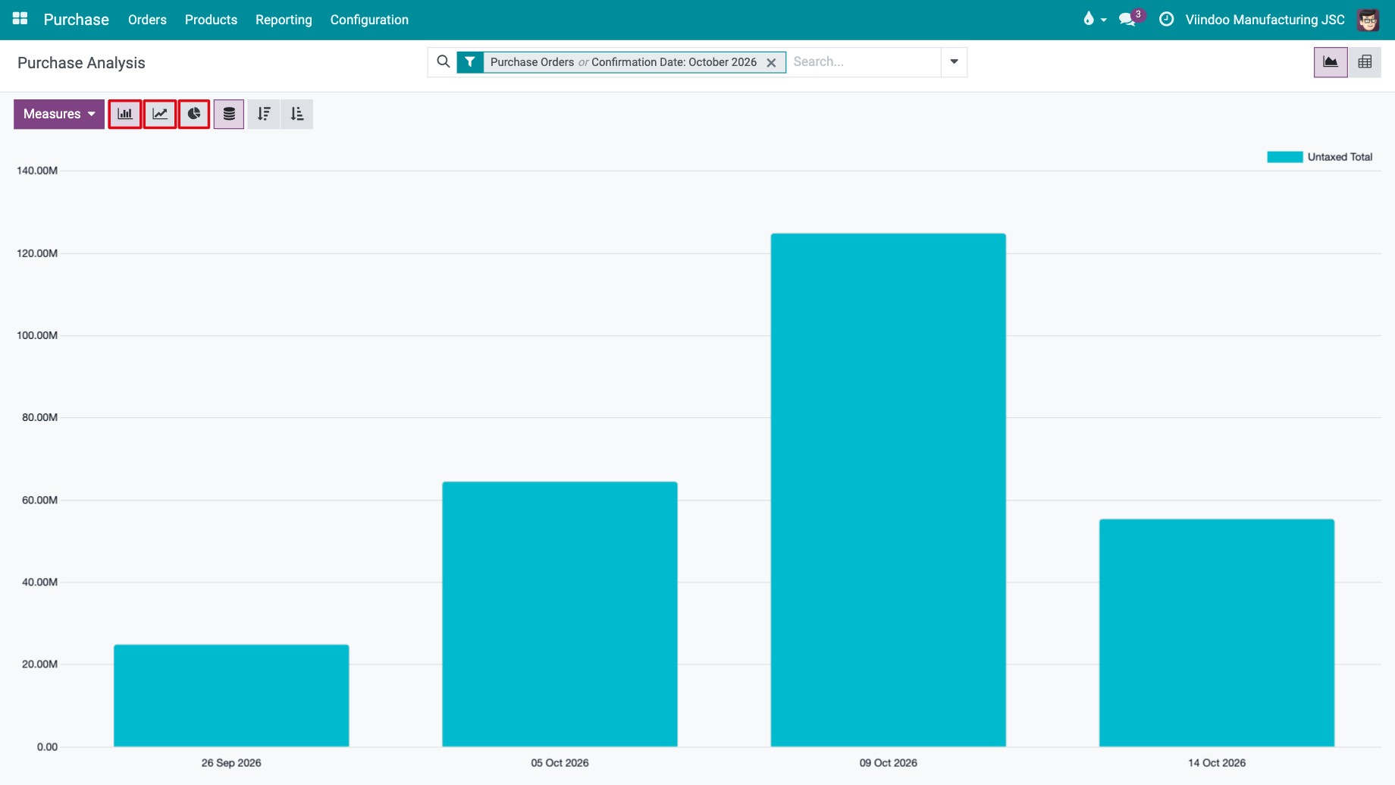Toggle the Untaxed Total legend swatch
1395x785 pixels.
pos(1284,157)
